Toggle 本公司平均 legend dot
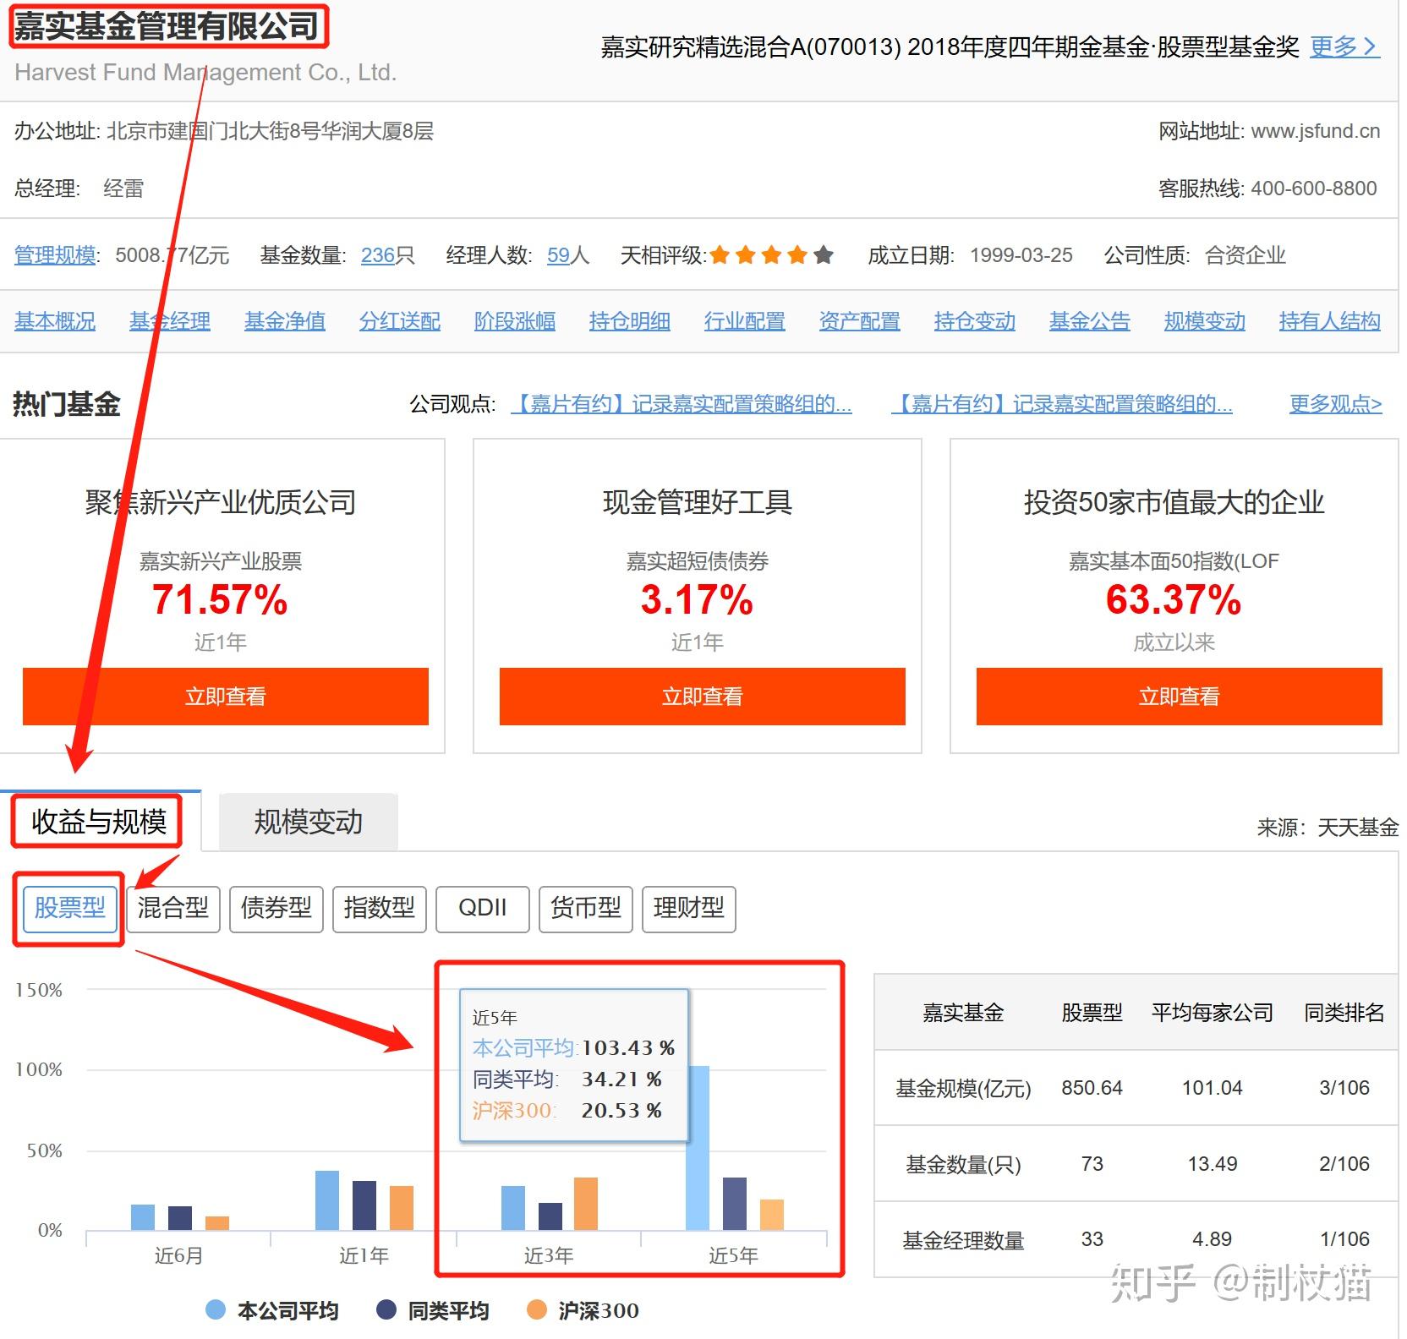Image resolution: width=1407 pixels, height=1339 pixels. click(216, 1310)
